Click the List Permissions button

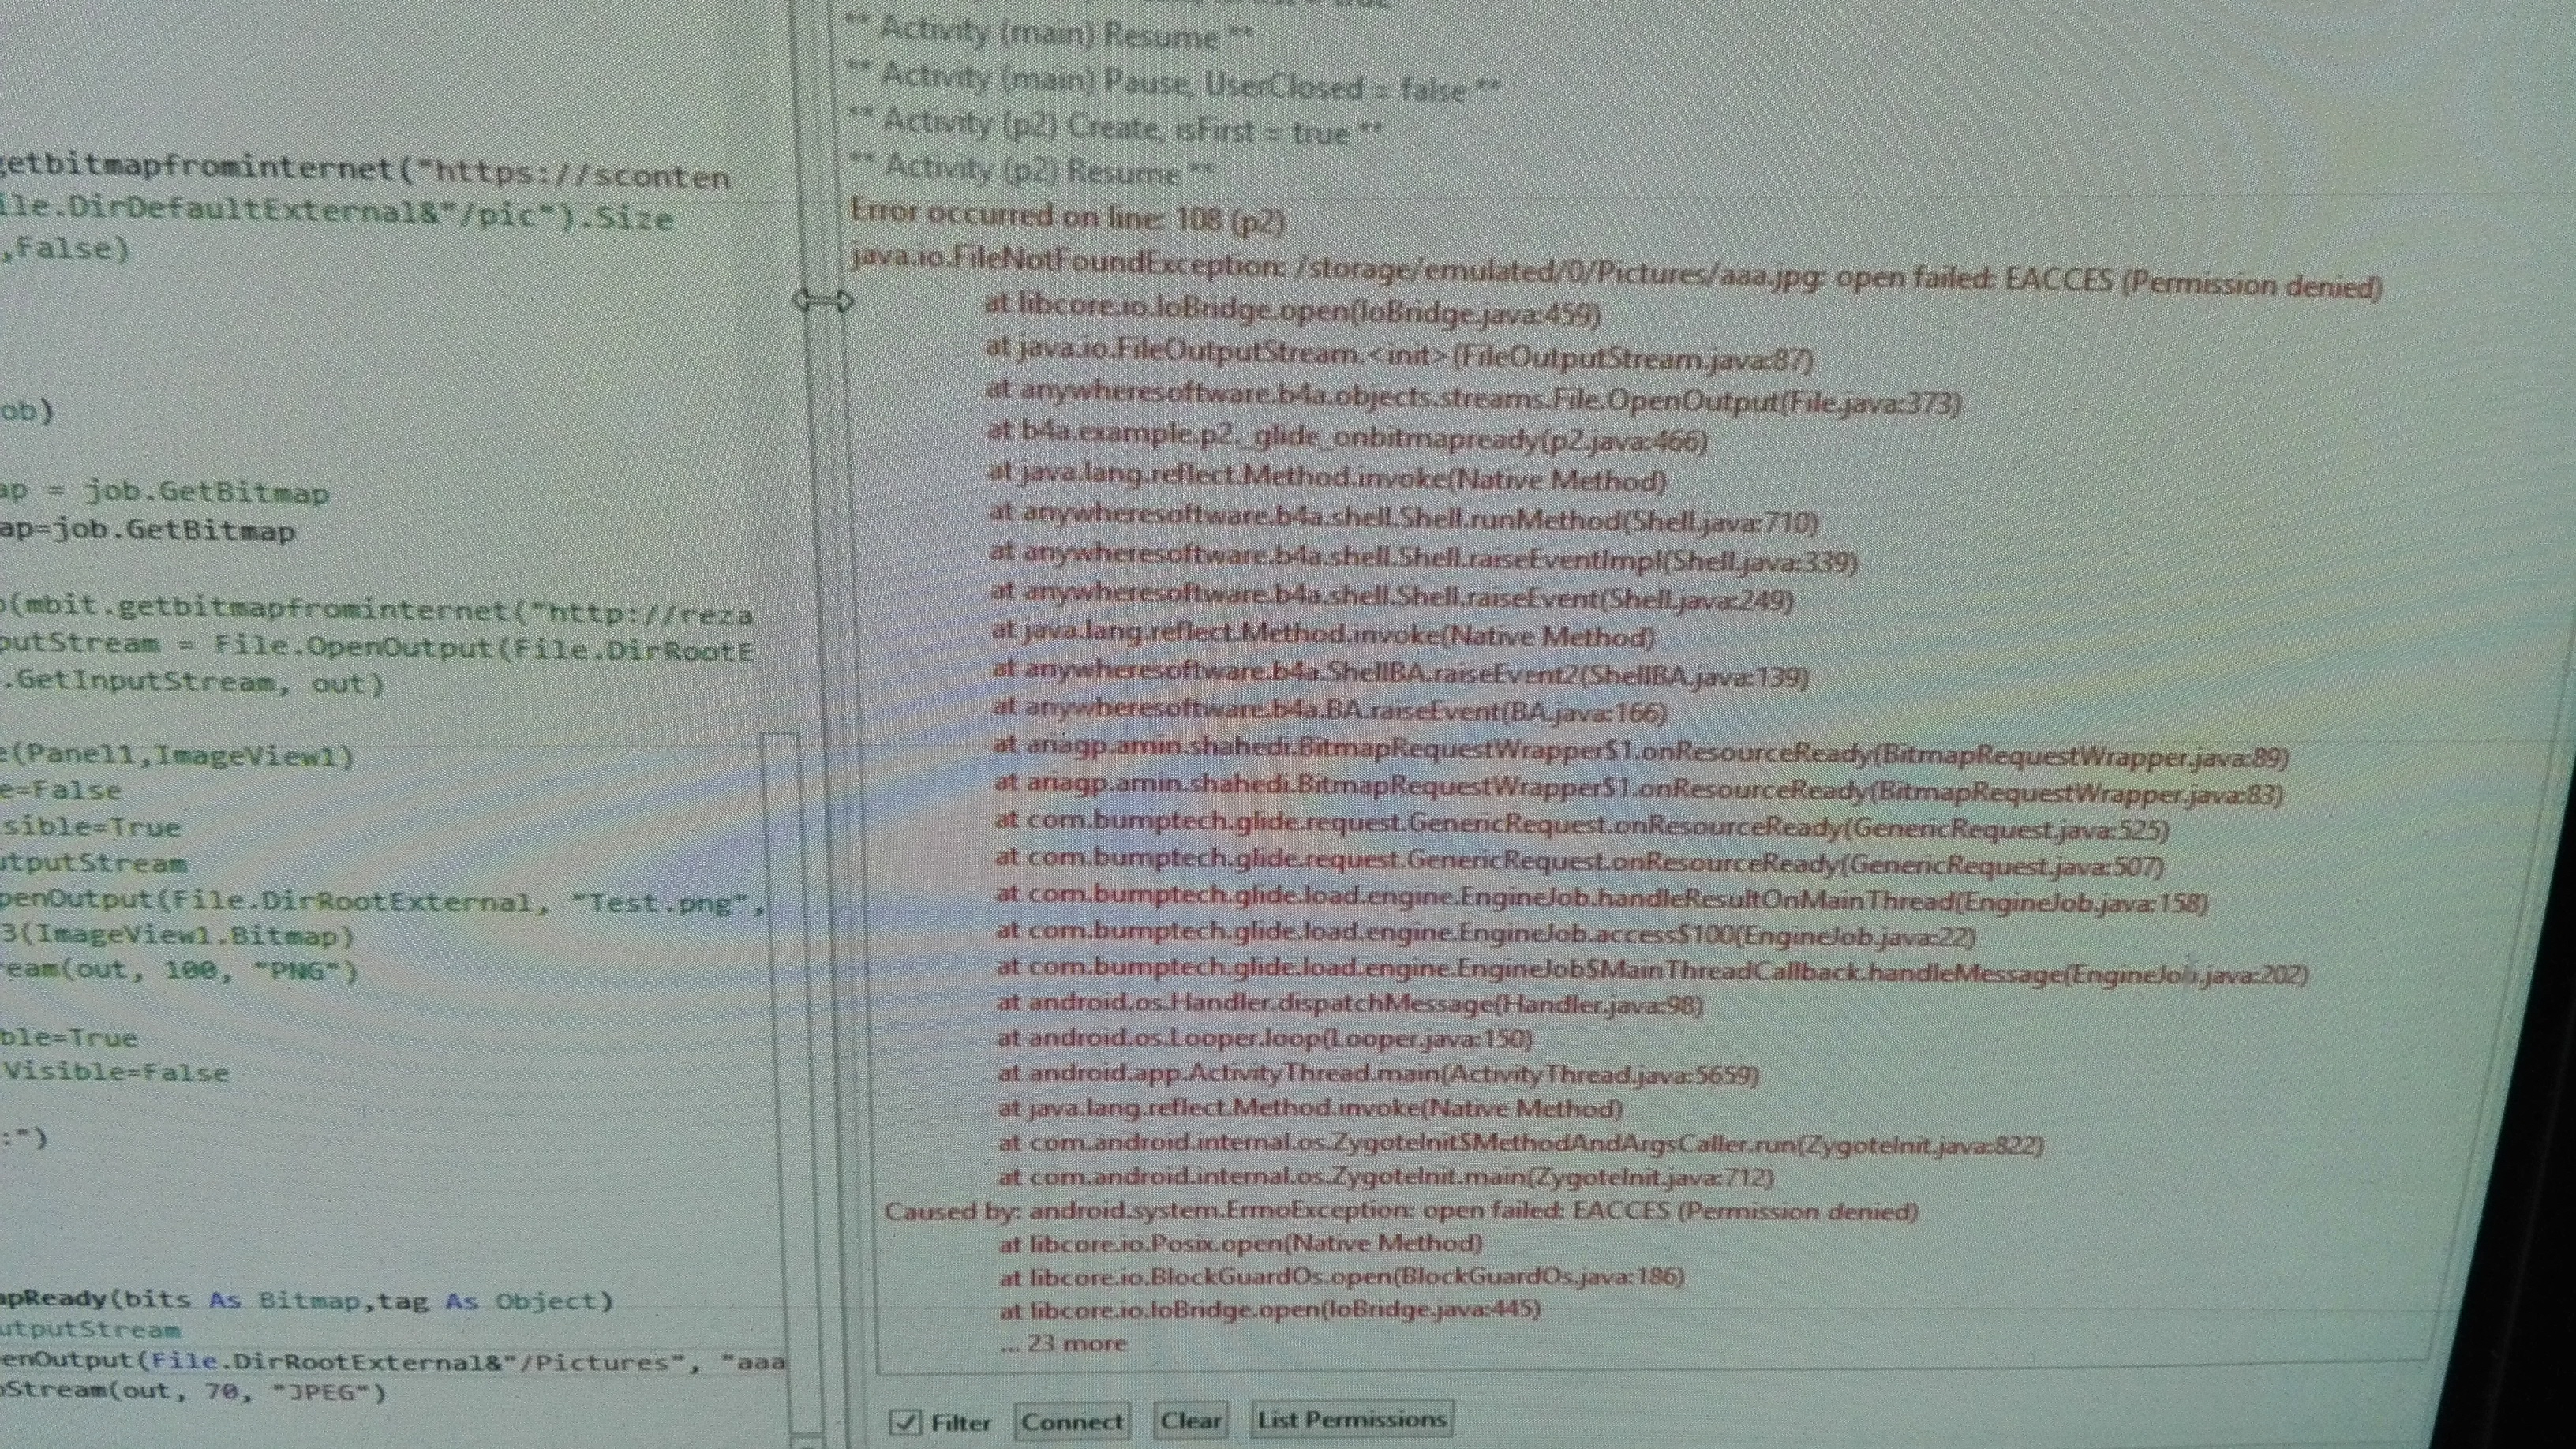pyautogui.click(x=1351, y=1418)
